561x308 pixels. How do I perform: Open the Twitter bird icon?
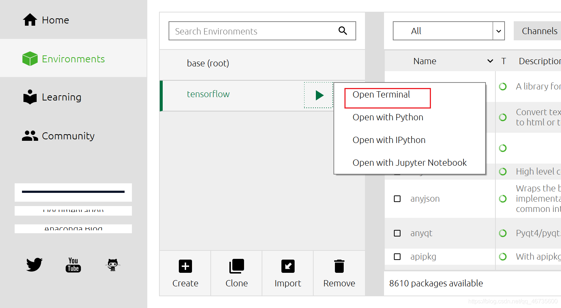tap(34, 264)
